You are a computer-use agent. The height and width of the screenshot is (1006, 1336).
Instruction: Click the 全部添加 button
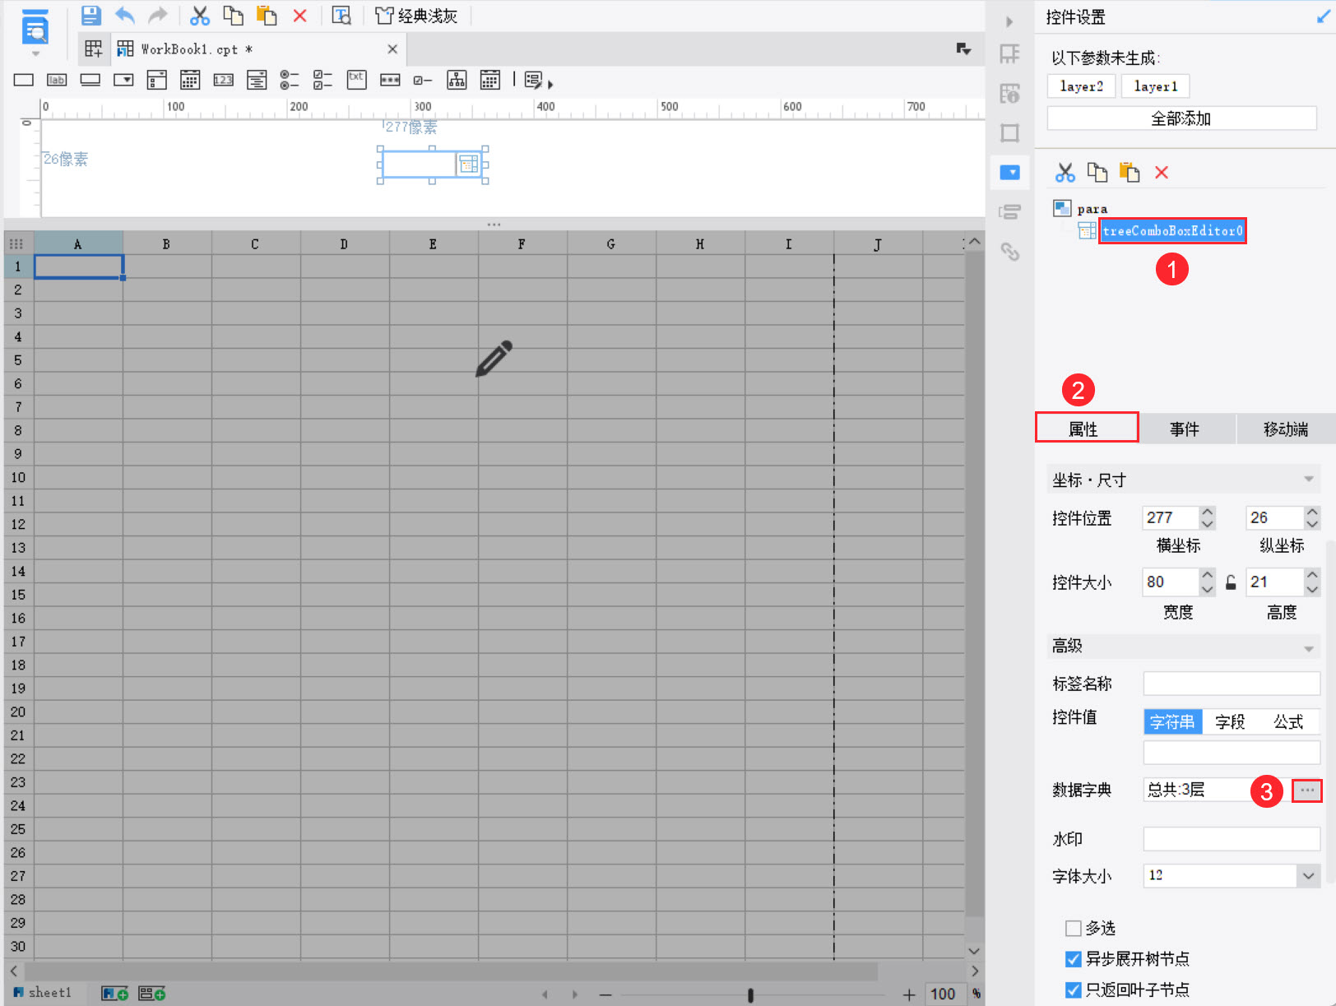[1181, 118]
